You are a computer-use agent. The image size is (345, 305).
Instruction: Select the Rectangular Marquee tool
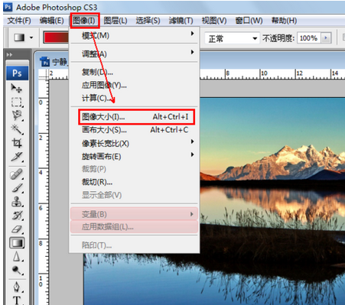17,102
